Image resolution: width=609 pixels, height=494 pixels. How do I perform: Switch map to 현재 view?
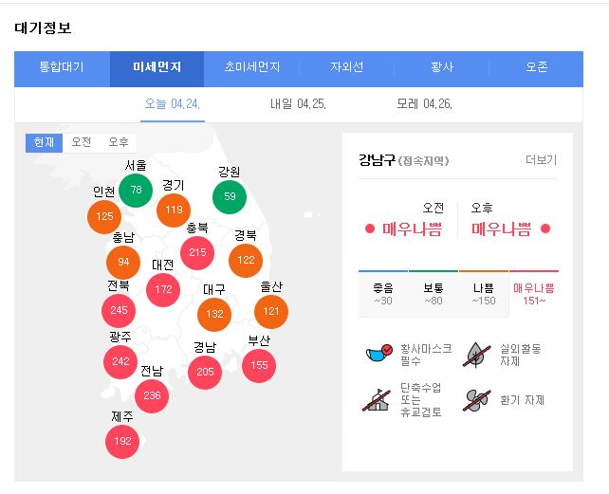point(44,142)
